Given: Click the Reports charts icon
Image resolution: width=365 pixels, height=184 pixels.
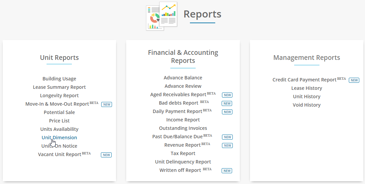Looking at the screenshot, I should pos(162,16).
